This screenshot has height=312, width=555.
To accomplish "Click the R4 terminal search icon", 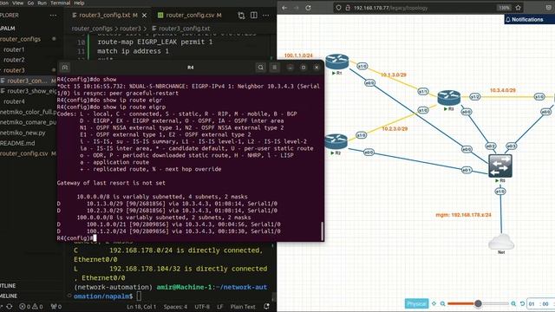I will click(261, 68).
